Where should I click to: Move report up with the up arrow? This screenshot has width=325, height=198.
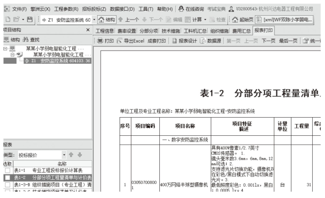[71, 155]
